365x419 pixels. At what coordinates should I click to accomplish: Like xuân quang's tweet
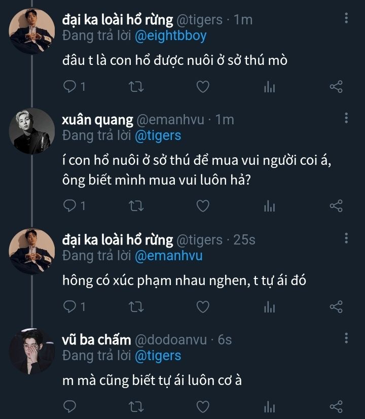203,206
